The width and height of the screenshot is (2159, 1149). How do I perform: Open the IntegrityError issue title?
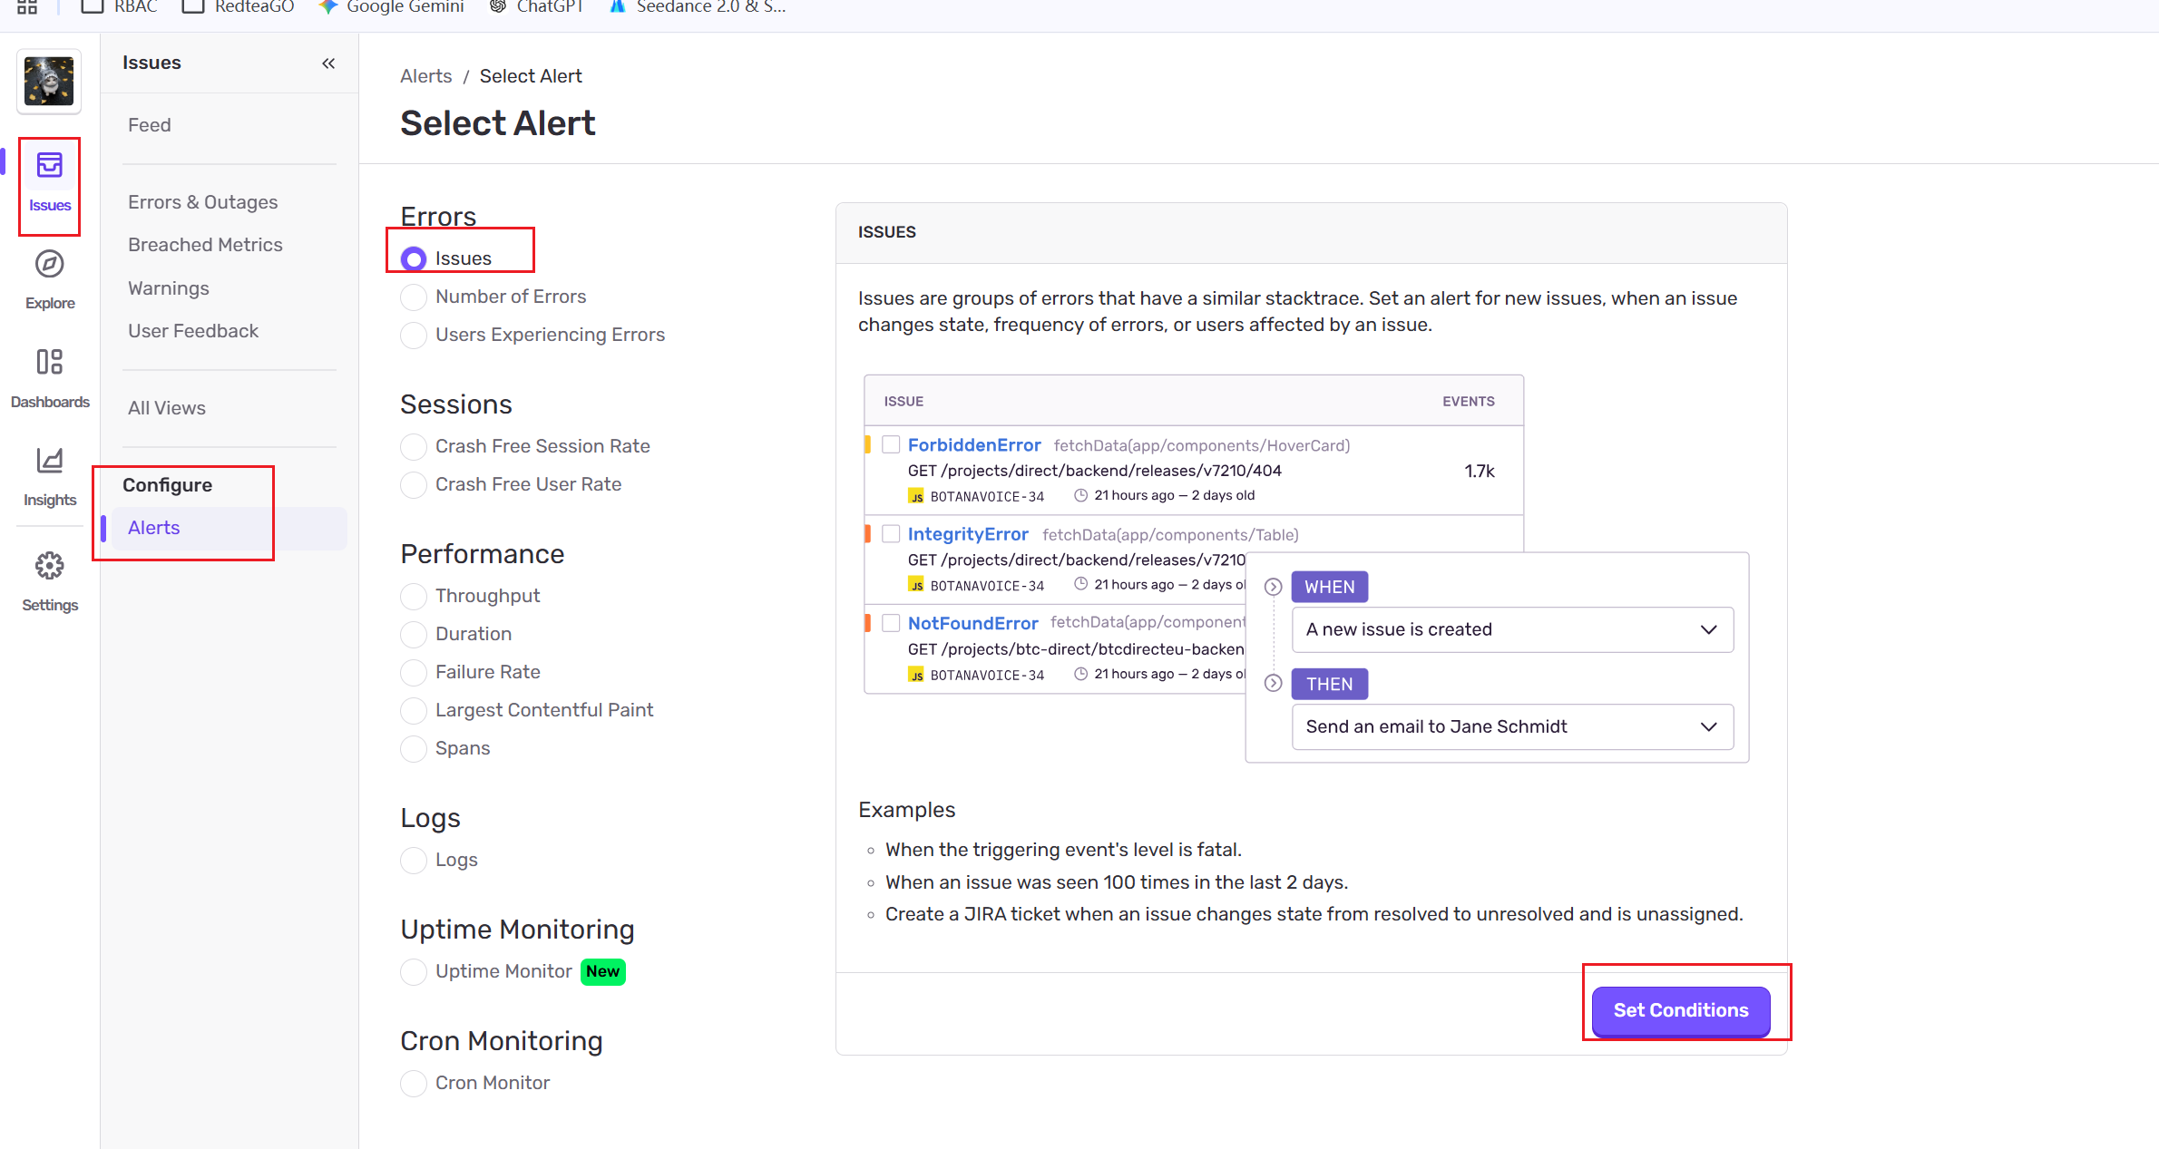[967, 534]
